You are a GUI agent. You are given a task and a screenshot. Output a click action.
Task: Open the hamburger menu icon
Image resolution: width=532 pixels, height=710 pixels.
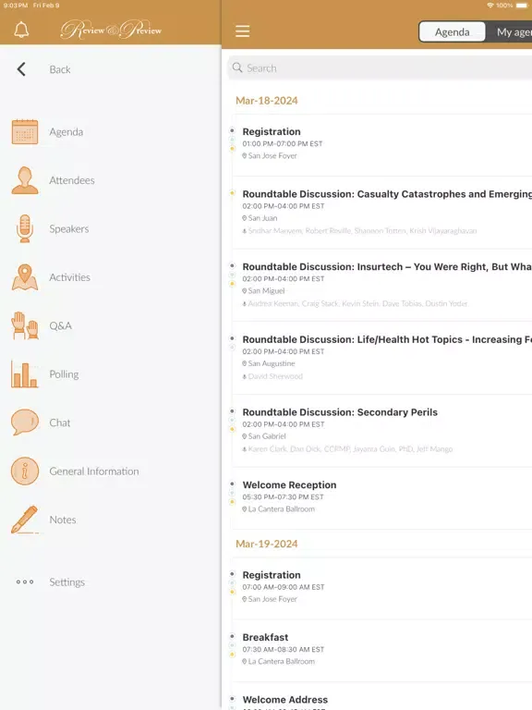click(x=243, y=31)
